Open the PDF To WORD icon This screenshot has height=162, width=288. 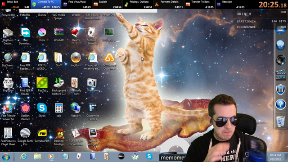coord(42,58)
